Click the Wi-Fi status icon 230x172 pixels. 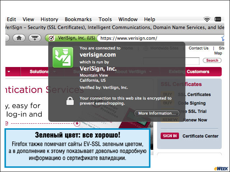207,19
